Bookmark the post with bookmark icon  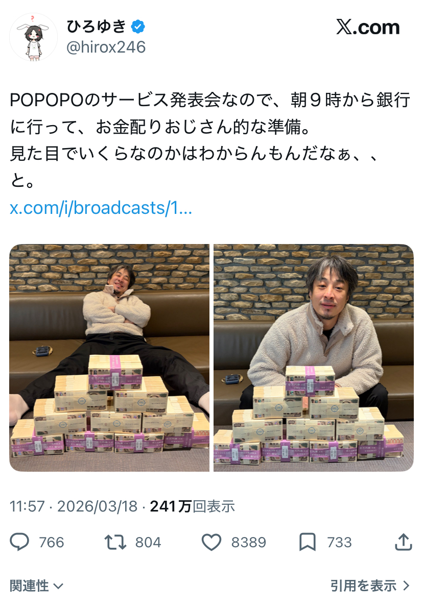(308, 542)
